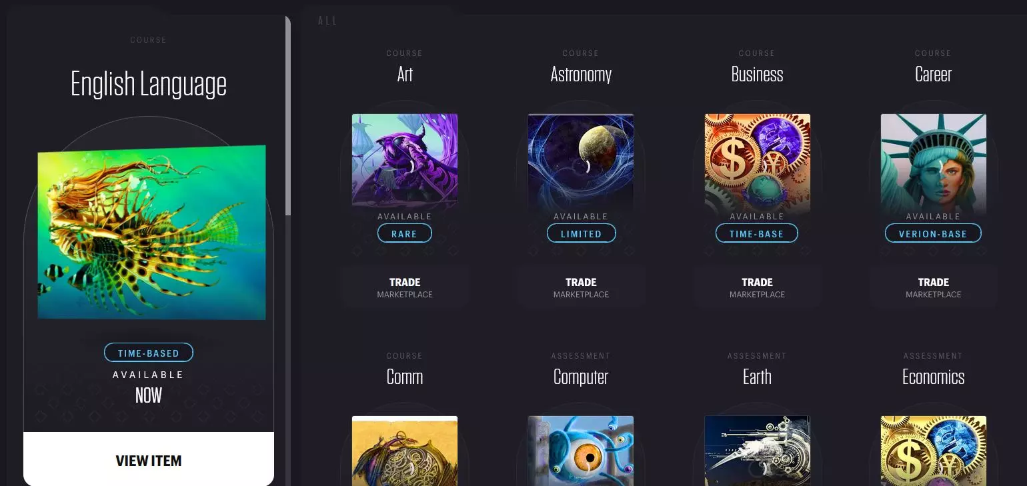Click the View Item button

(x=149, y=459)
